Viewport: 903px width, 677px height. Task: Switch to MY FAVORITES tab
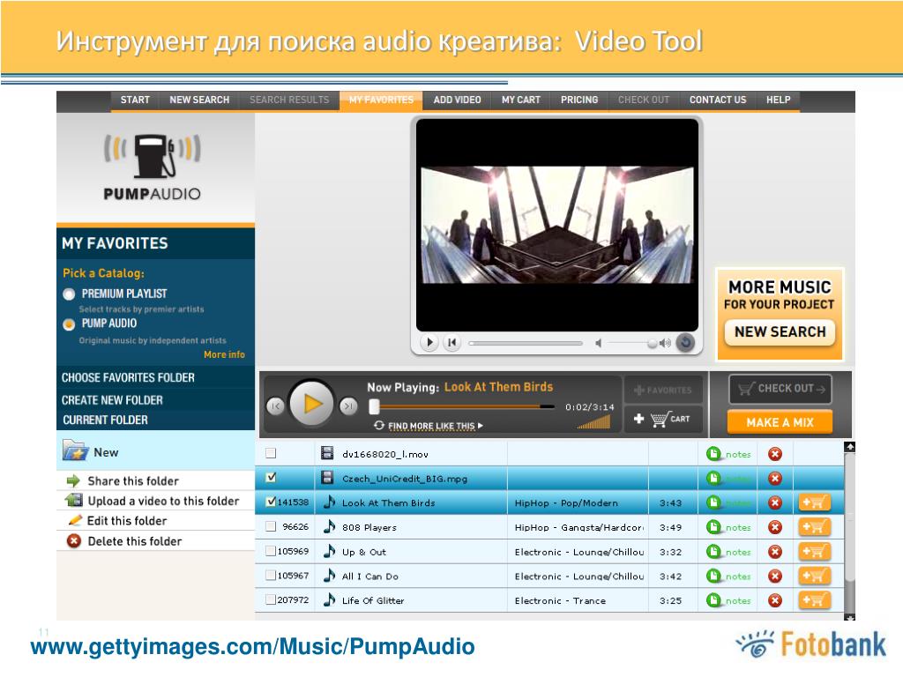pos(381,100)
